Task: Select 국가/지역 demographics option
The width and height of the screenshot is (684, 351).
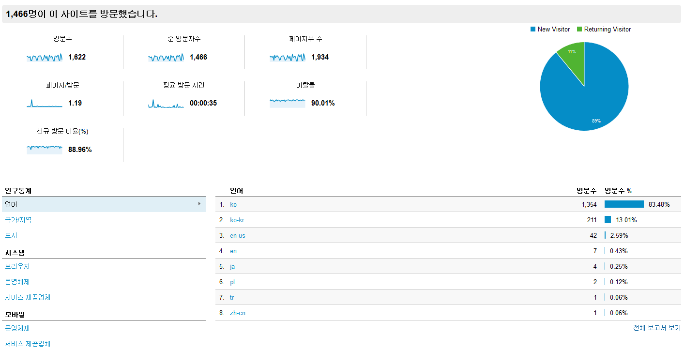Action: point(18,220)
